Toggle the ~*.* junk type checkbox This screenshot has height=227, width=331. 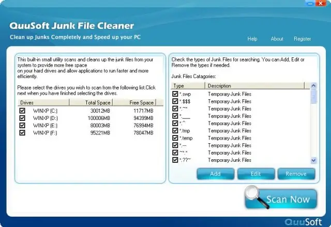tap(175, 153)
